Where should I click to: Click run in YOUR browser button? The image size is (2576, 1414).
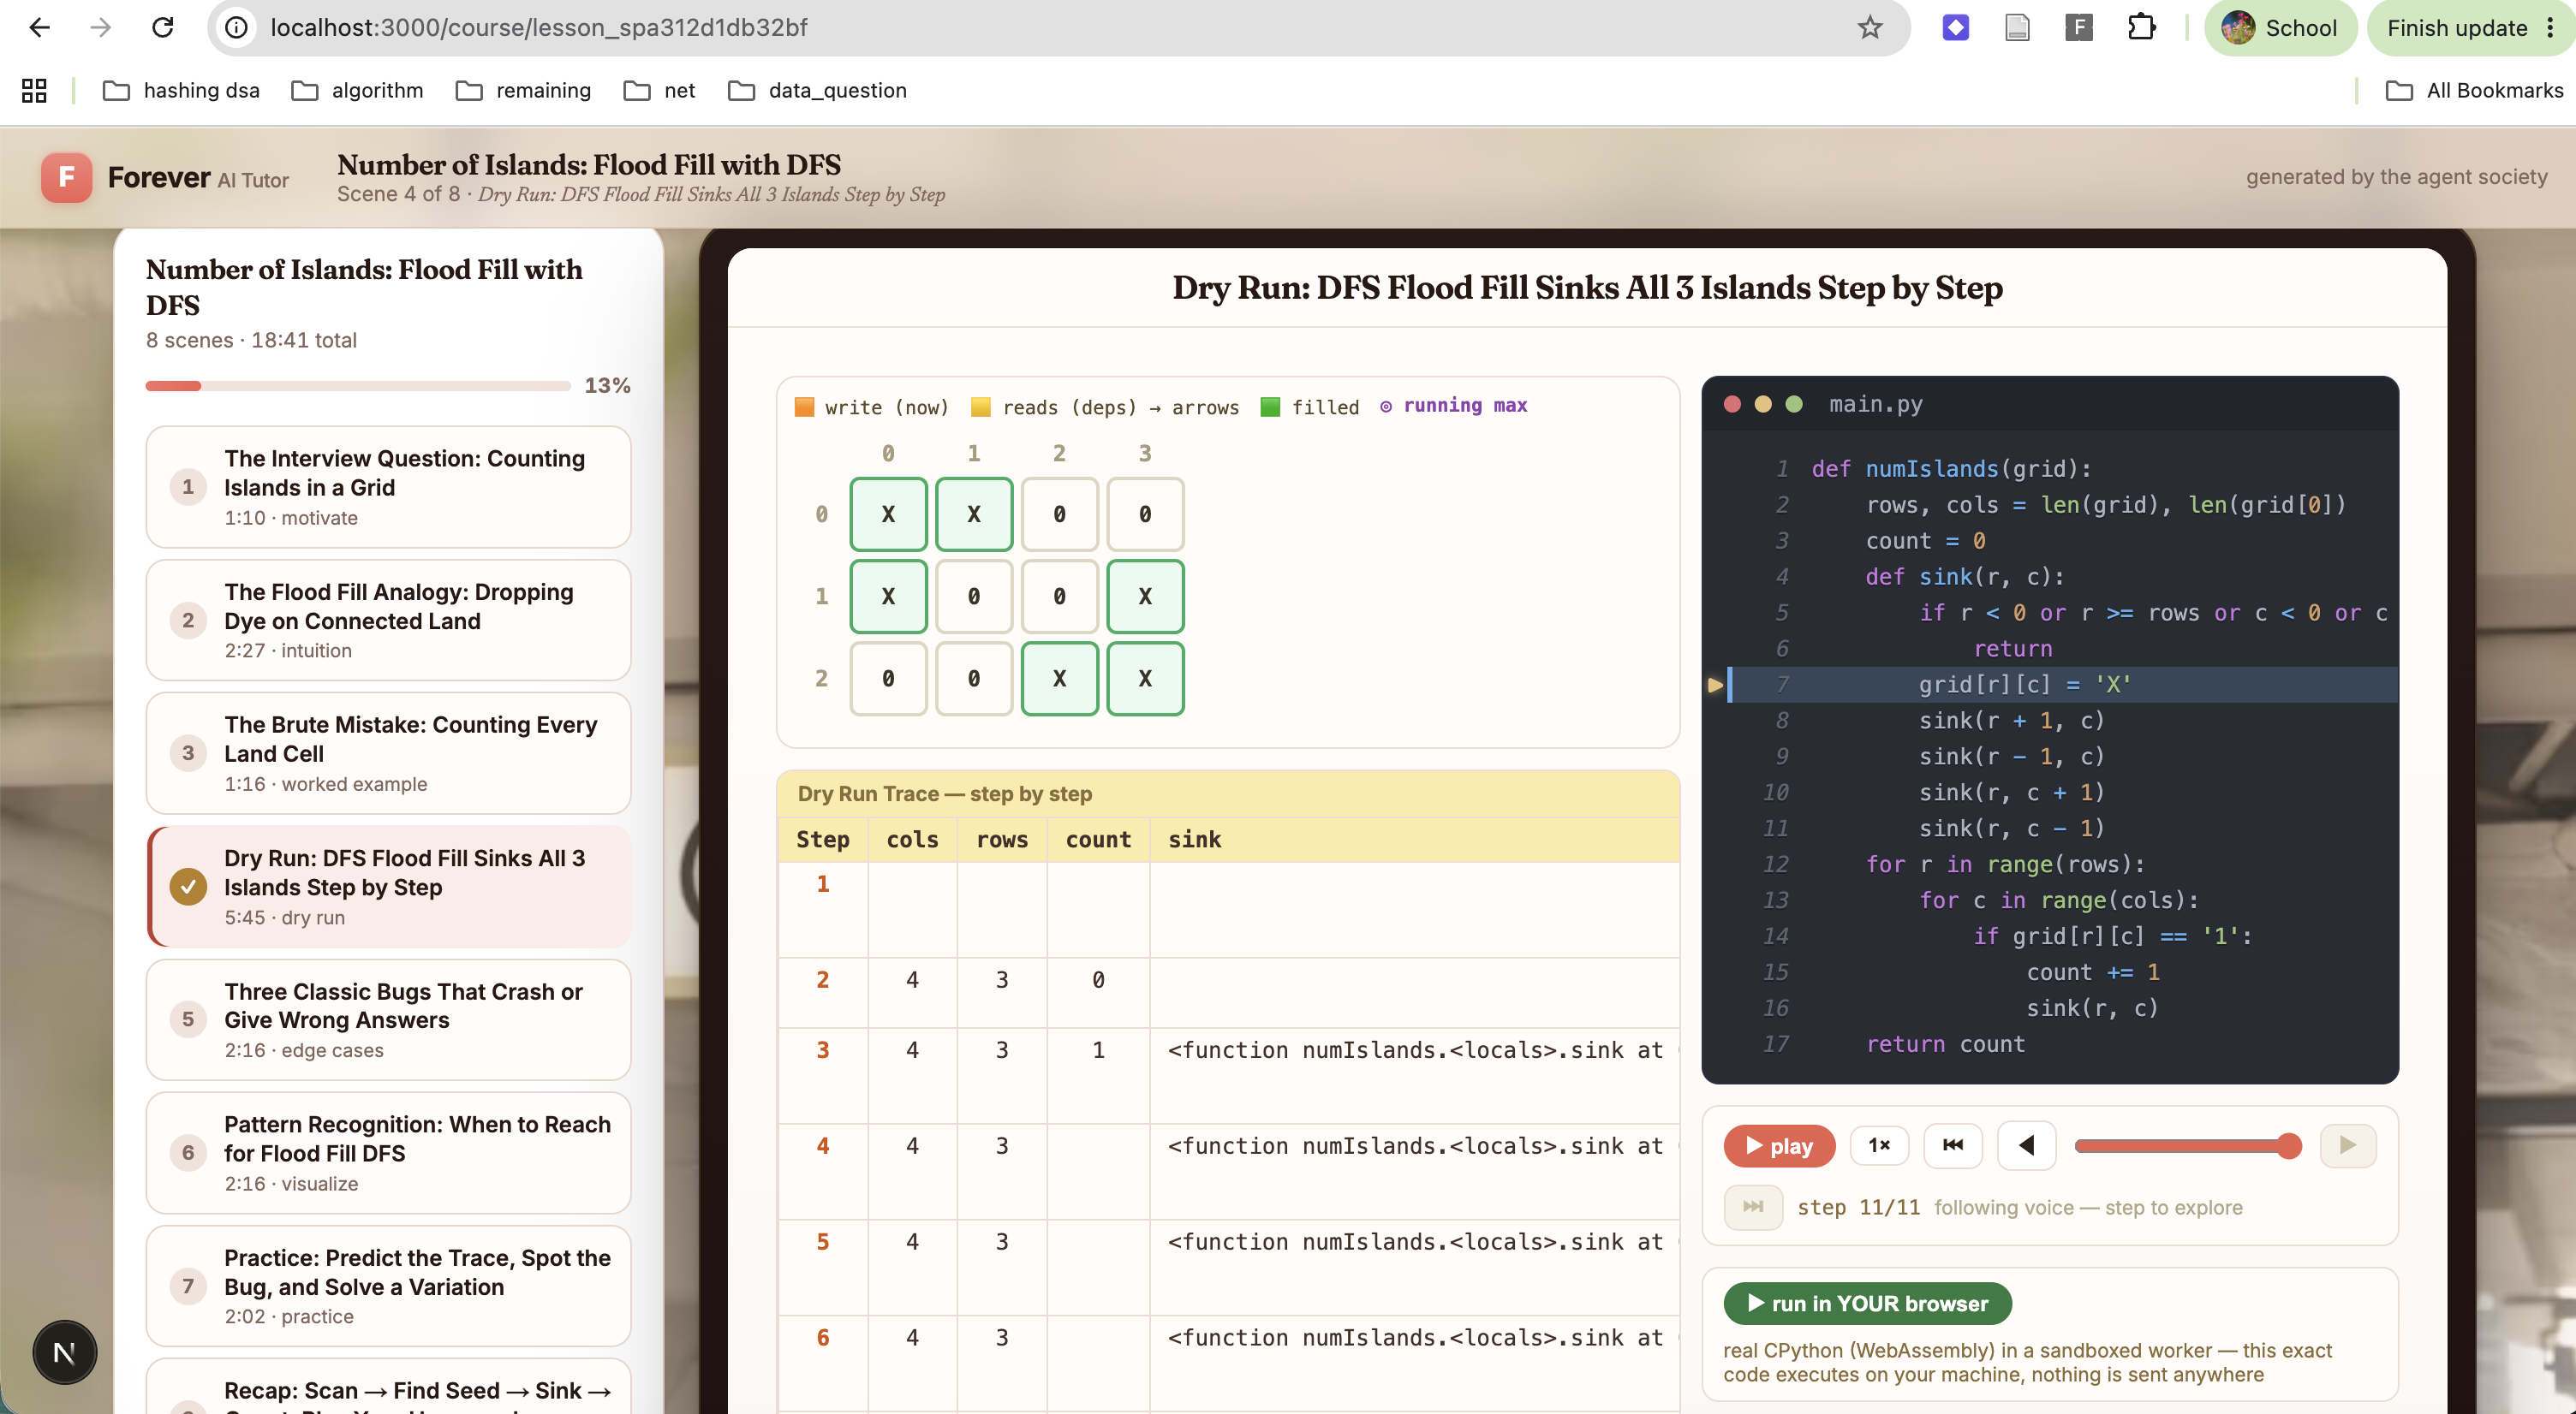(x=1867, y=1303)
